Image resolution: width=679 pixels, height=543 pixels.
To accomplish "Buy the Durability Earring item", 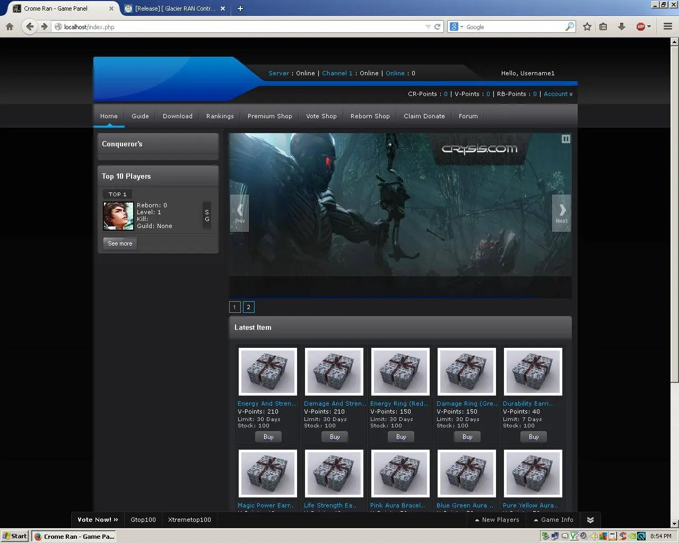I will (534, 437).
